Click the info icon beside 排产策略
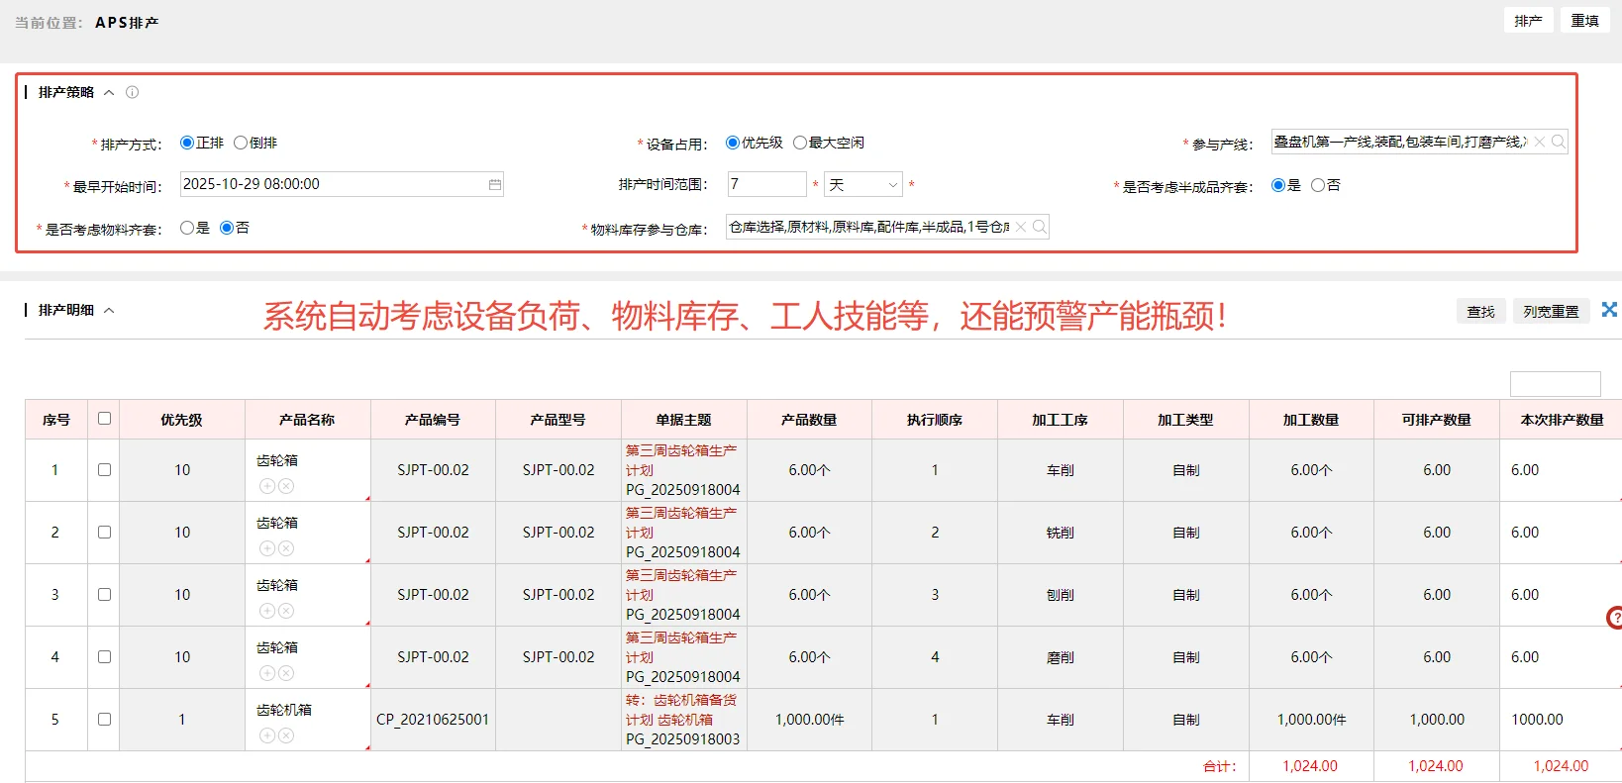 coord(132,92)
